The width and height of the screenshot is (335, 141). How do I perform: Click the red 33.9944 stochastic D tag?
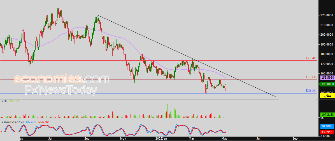327,132
